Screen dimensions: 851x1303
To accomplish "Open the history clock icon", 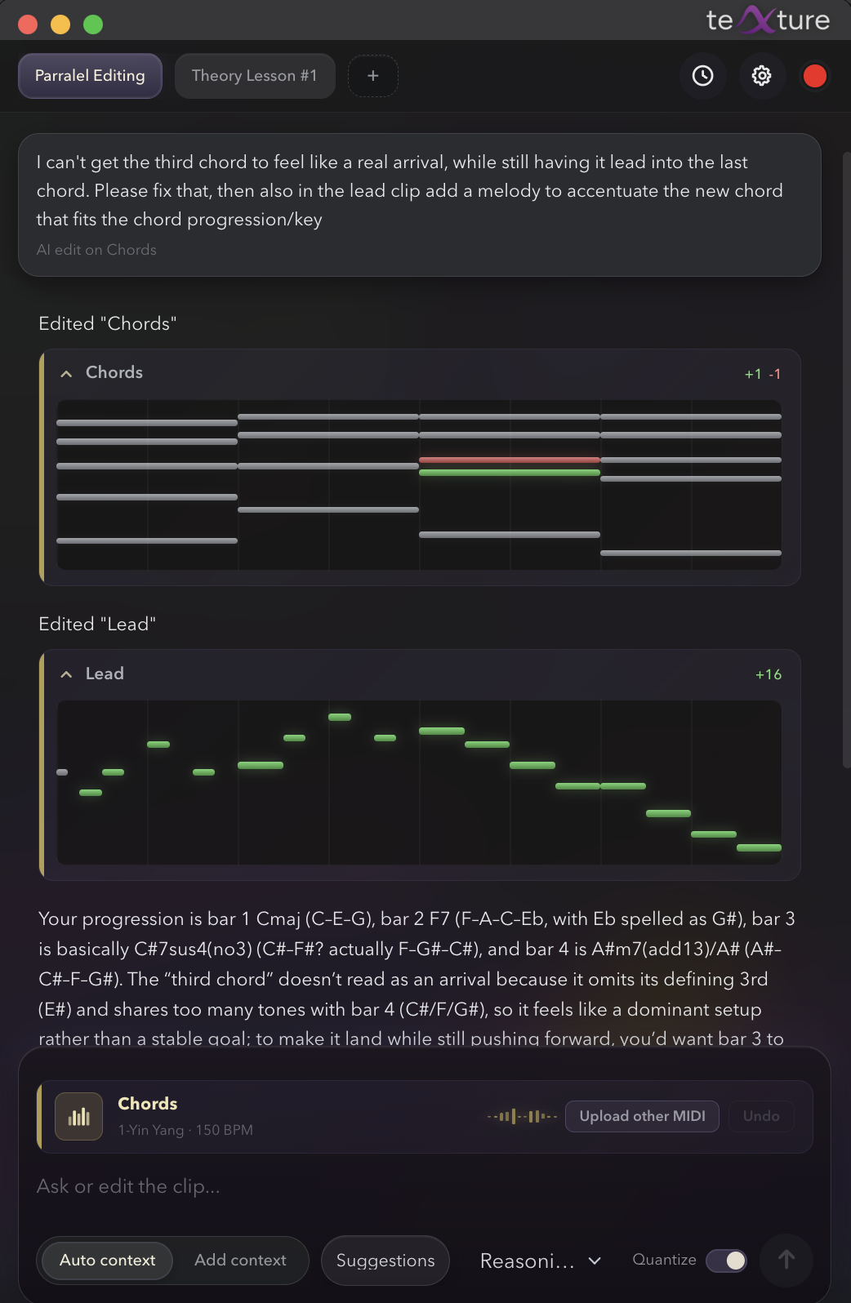I will (702, 76).
